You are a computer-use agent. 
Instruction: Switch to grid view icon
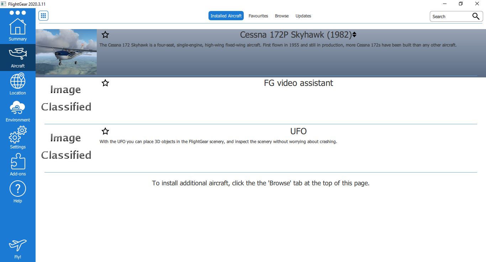(43, 16)
